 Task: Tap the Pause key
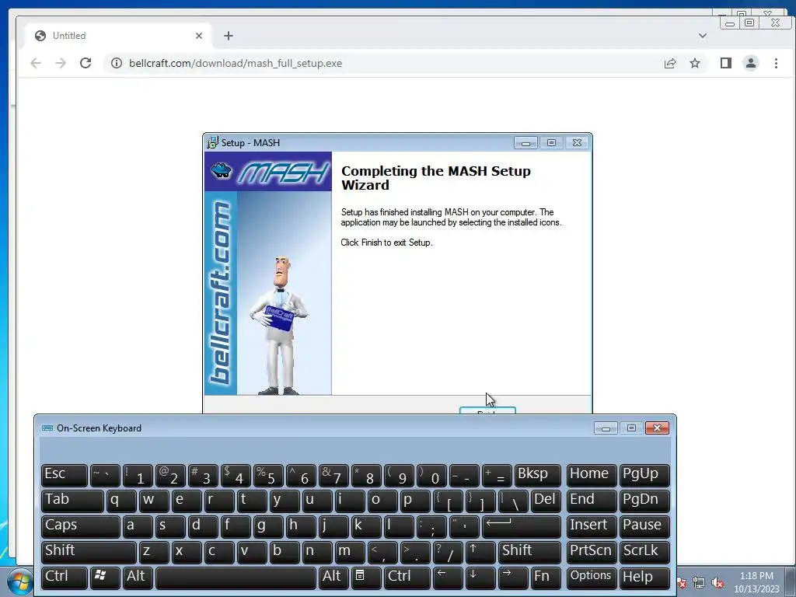point(644,526)
